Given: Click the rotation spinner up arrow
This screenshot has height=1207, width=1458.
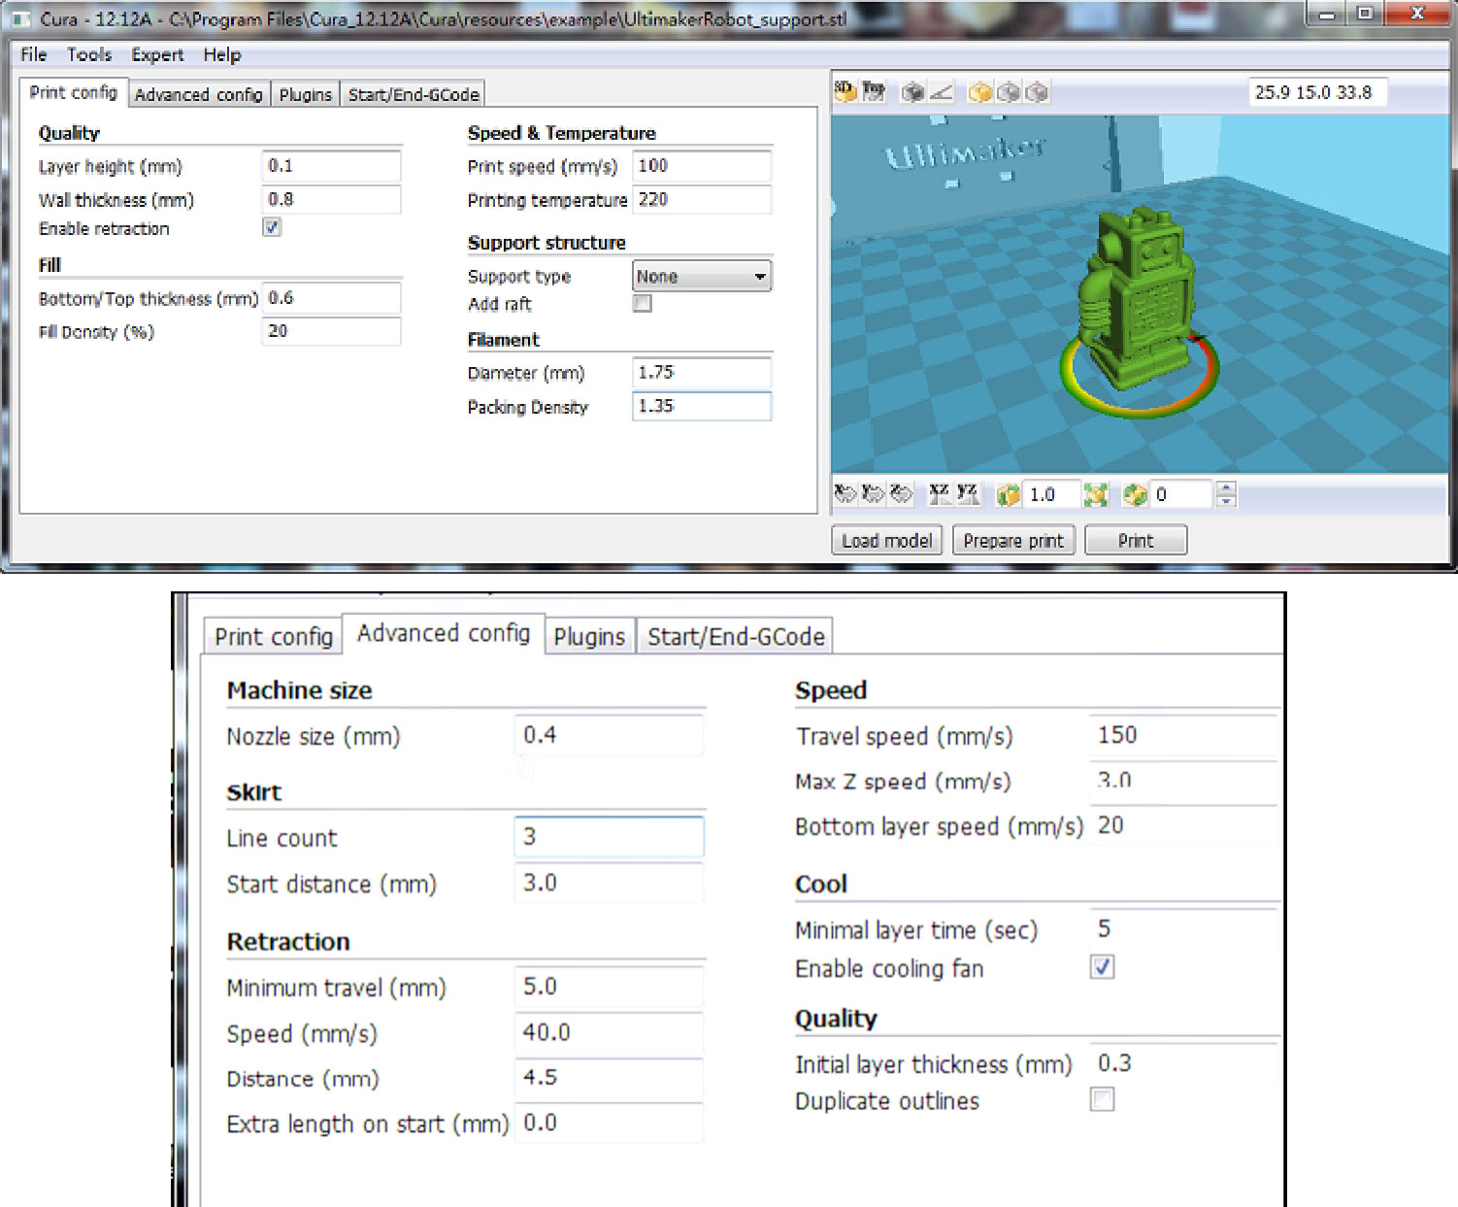Looking at the screenshot, I should coord(1226,487).
